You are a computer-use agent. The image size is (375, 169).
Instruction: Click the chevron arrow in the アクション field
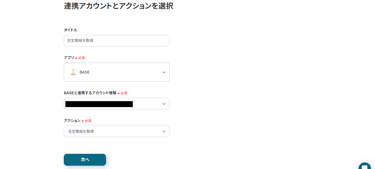coord(164,131)
